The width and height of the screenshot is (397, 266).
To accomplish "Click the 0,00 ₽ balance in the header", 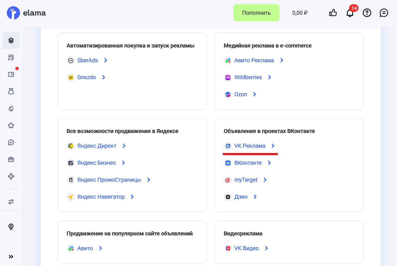I will [x=300, y=12].
